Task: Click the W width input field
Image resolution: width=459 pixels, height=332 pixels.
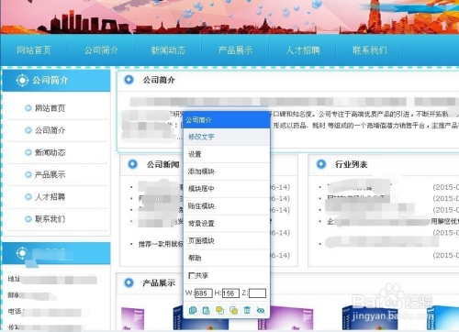Action: click(204, 293)
